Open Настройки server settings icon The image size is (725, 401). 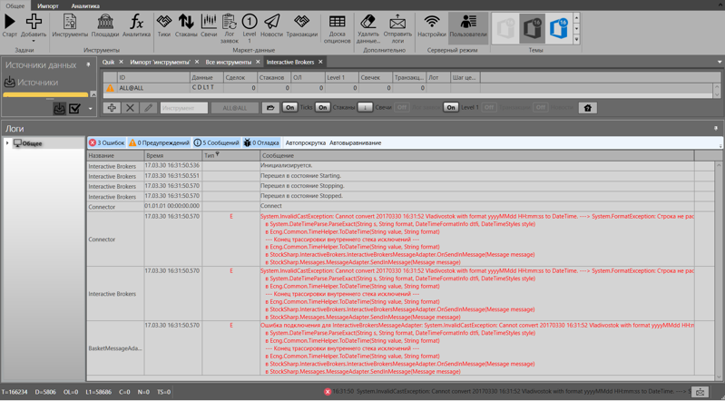432,25
